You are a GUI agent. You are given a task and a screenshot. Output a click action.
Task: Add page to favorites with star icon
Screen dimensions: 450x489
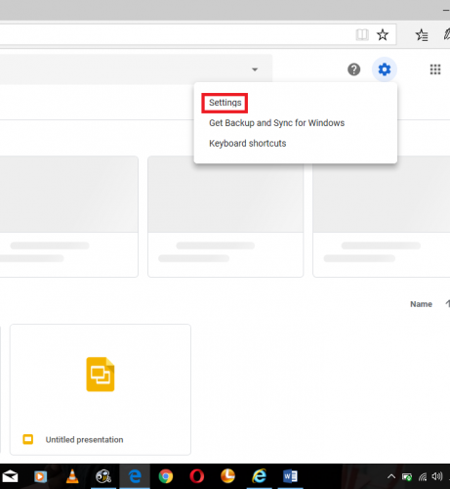383,34
